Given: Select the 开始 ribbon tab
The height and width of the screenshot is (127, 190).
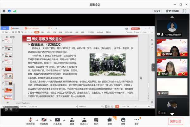Looking at the screenshot, I should (37, 32).
